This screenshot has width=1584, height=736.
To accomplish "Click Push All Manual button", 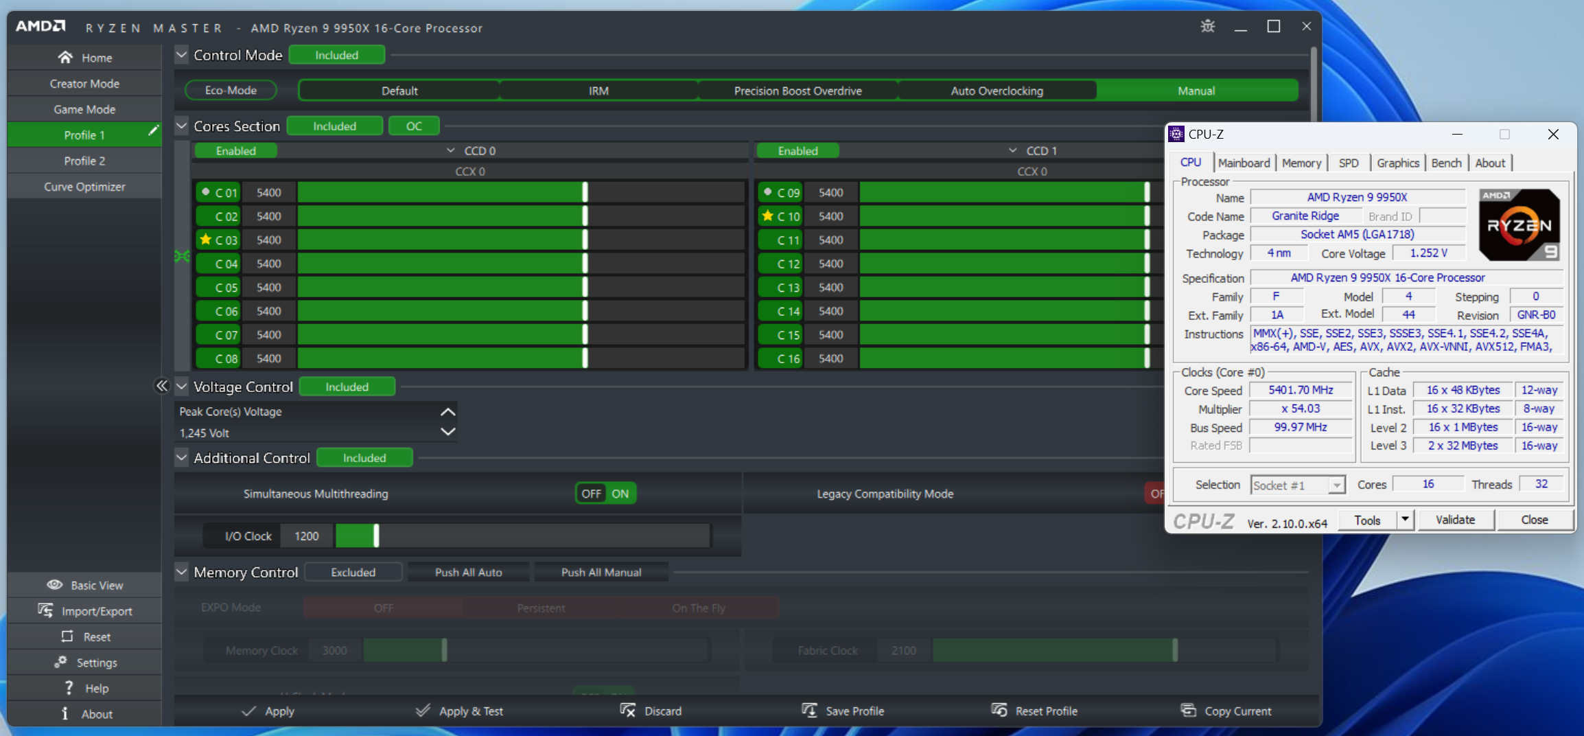I will coord(601,572).
